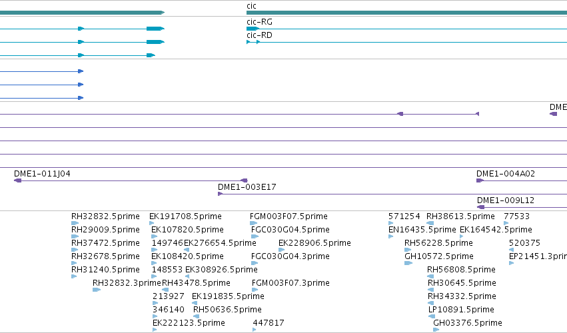Image resolution: width=567 pixels, height=333 pixels.
Task: Select EST EK107820.5prime
Action: click(x=187, y=230)
